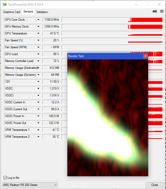The height and width of the screenshot is (189, 166).
Task: Click the GPU Memory Clock history graph
Action: 112,26
